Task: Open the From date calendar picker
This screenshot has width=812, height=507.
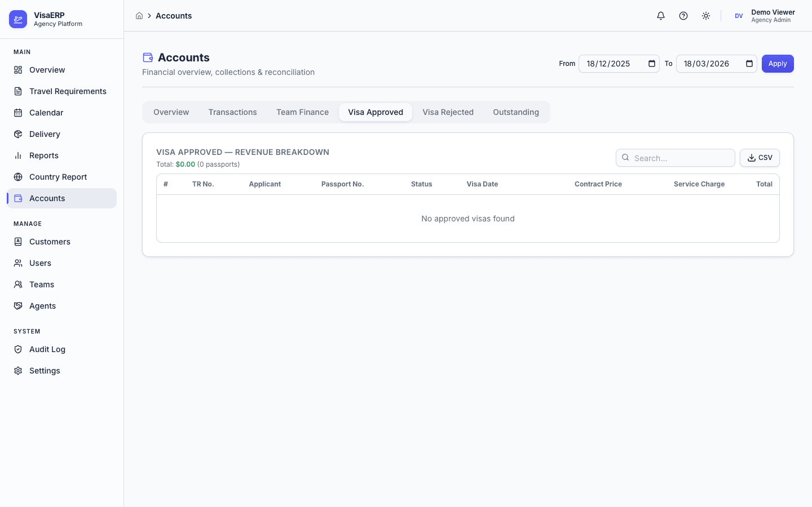Action: tap(652, 64)
